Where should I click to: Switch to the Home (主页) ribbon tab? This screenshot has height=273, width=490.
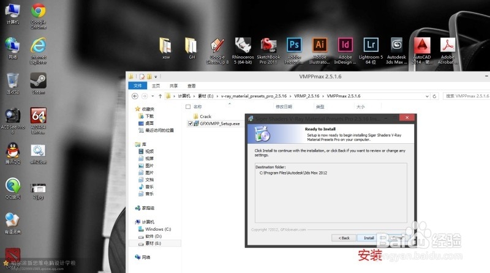156,86
